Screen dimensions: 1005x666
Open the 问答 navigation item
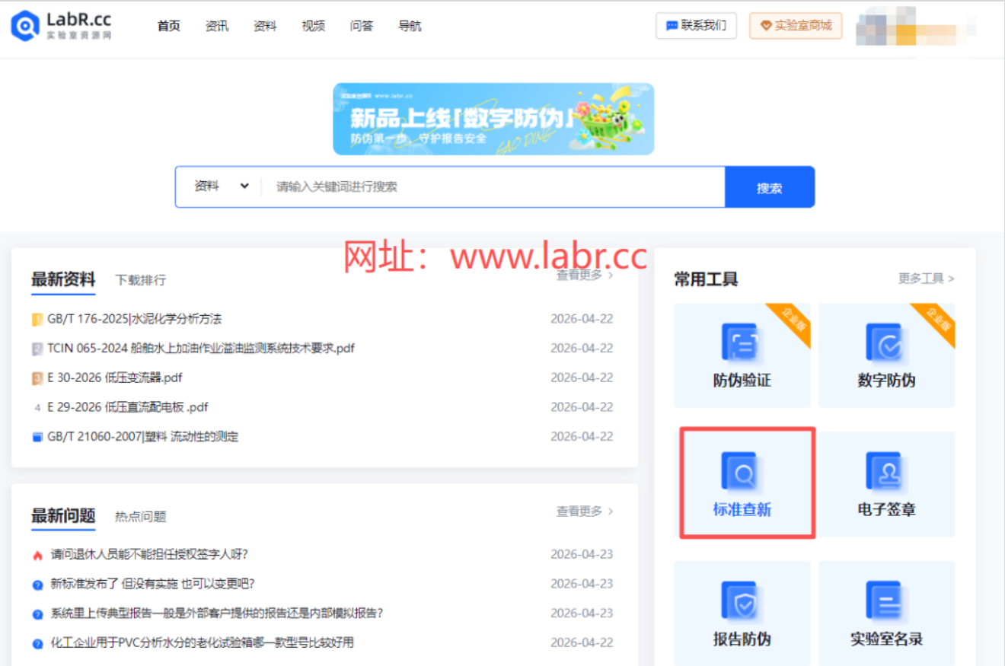coord(362,26)
